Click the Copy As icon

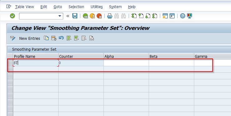coord(46,38)
